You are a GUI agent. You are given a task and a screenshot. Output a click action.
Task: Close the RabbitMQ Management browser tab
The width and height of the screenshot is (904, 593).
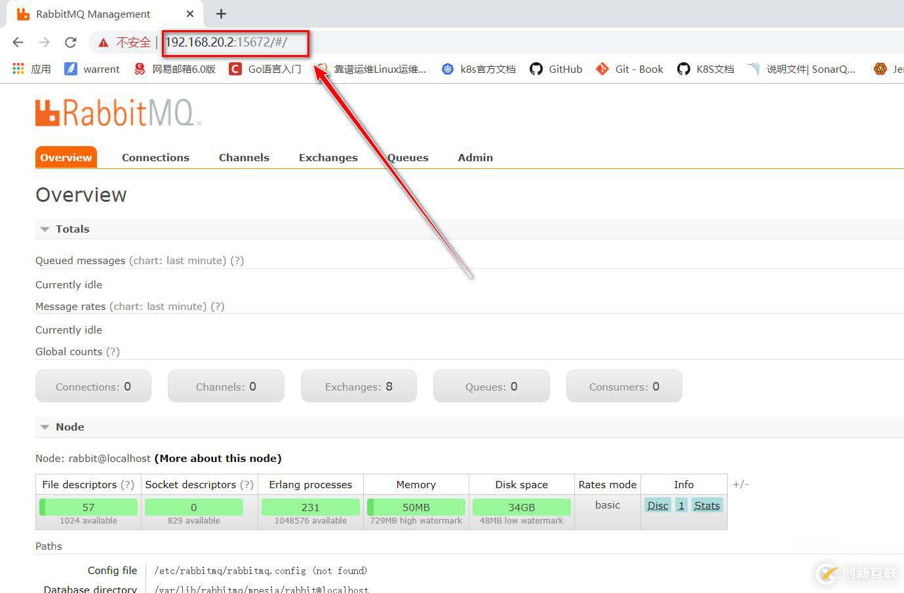click(x=190, y=14)
